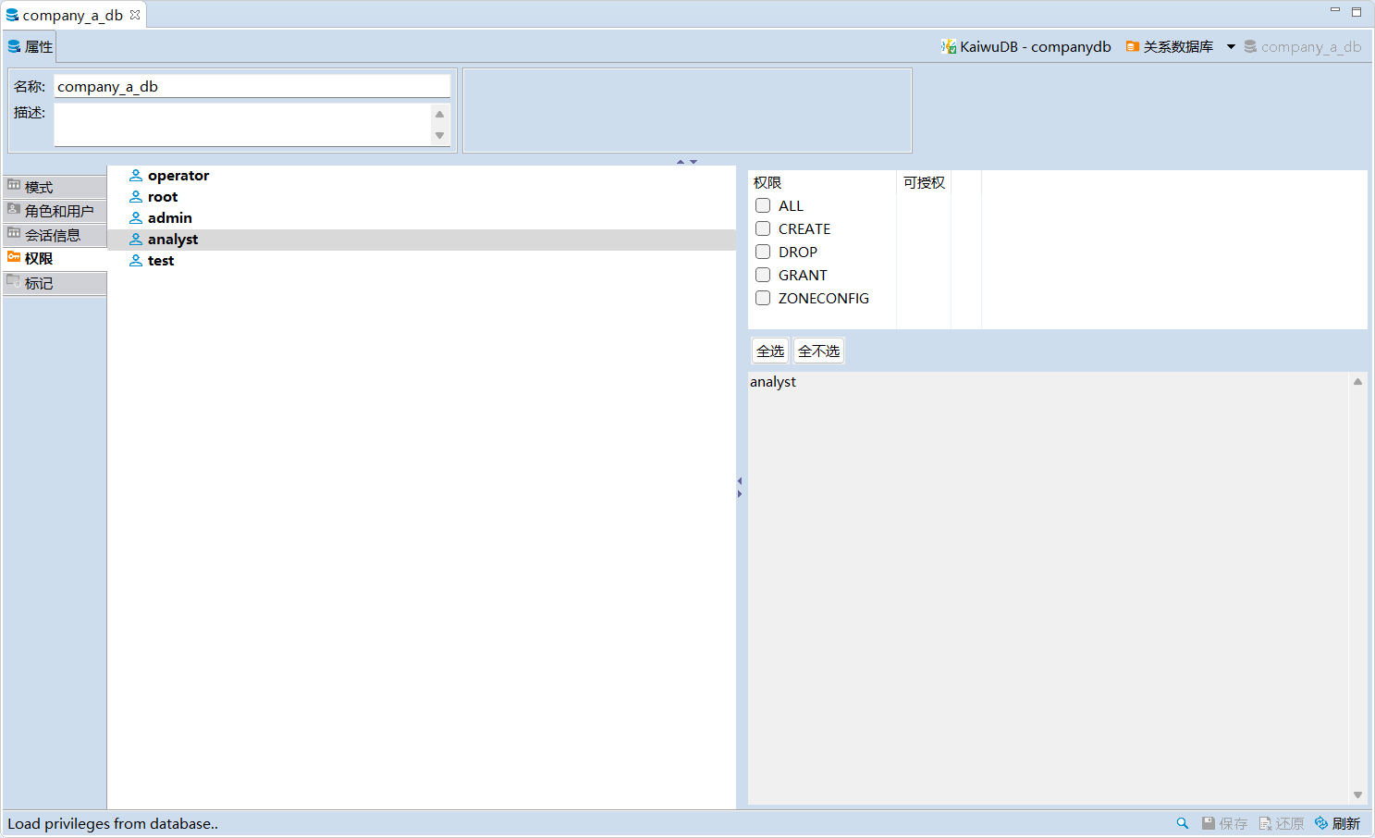The height and width of the screenshot is (838, 1375).
Task: Select the operator user icon
Action: tap(136, 176)
